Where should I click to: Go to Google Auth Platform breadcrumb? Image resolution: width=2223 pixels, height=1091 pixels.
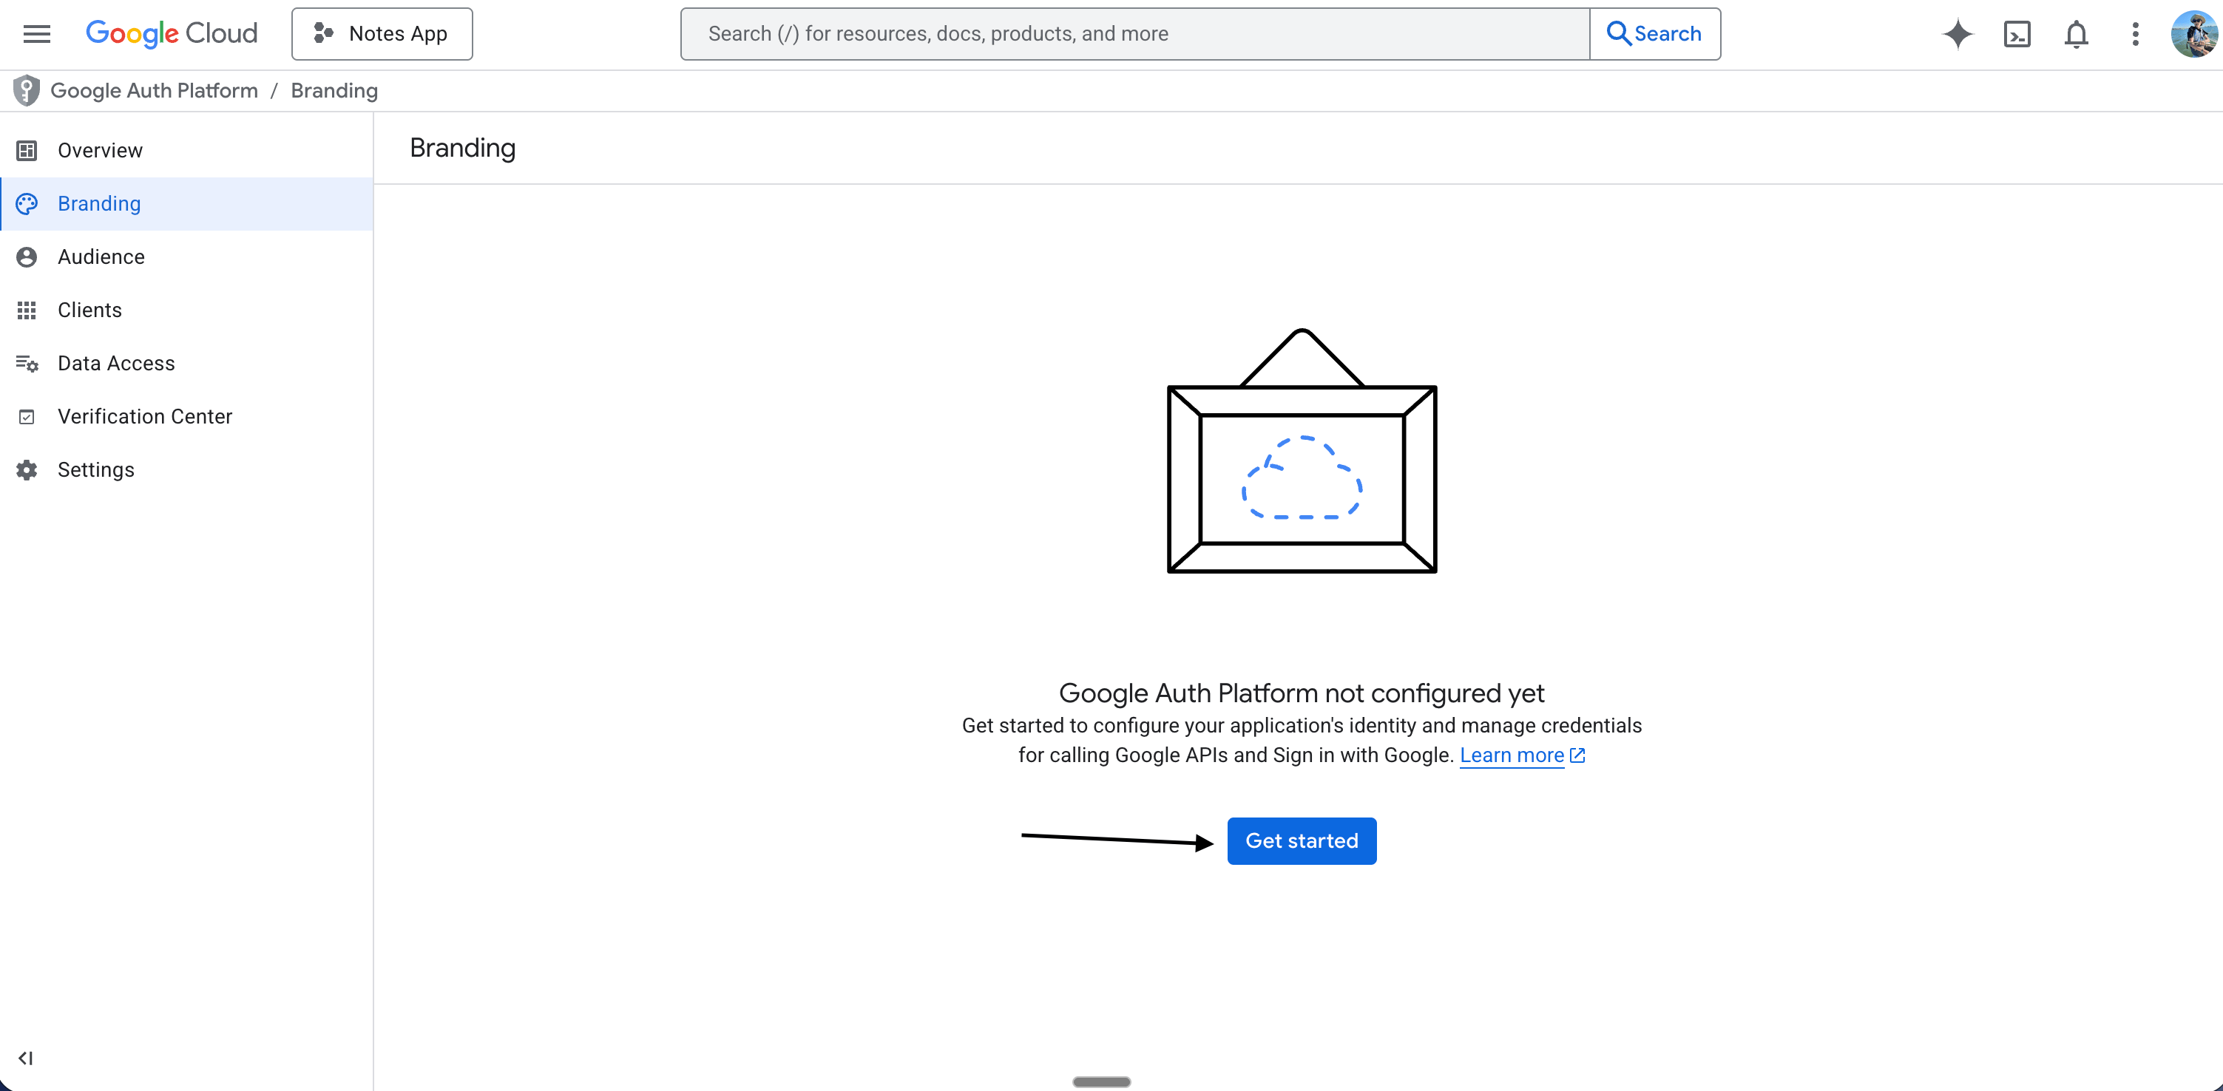(155, 91)
